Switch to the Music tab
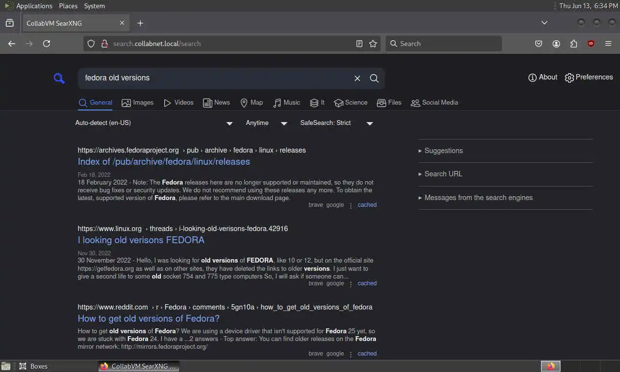This screenshot has width=620, height=372. 286,103
